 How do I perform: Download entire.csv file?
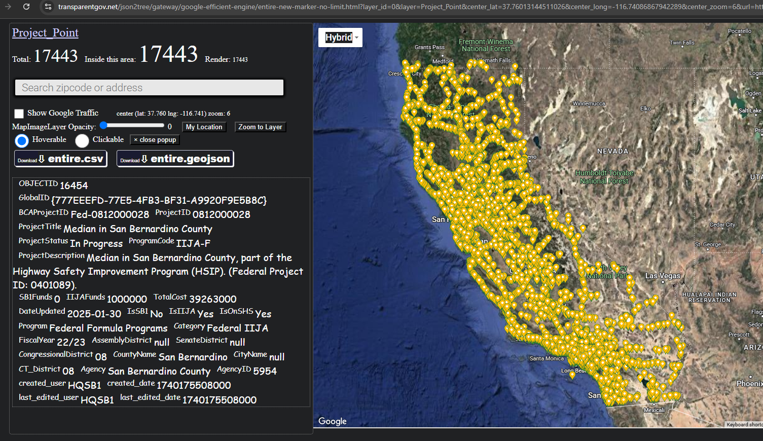pos(61,159)
